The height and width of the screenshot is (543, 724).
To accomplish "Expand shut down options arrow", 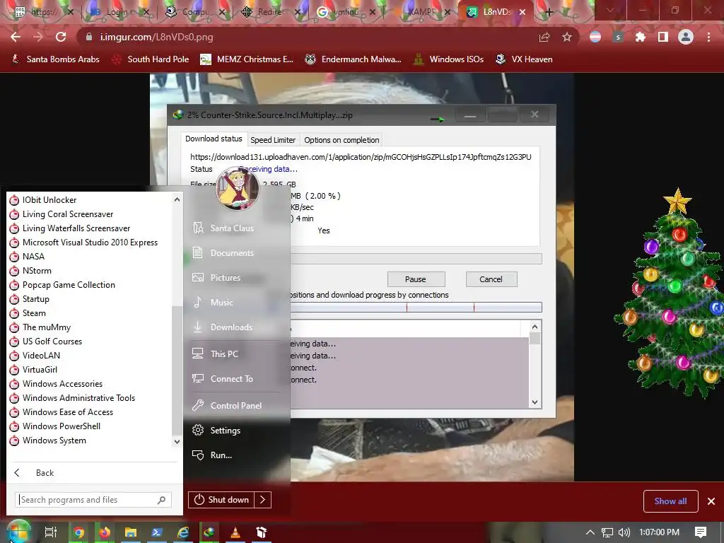I will [263, 500].
